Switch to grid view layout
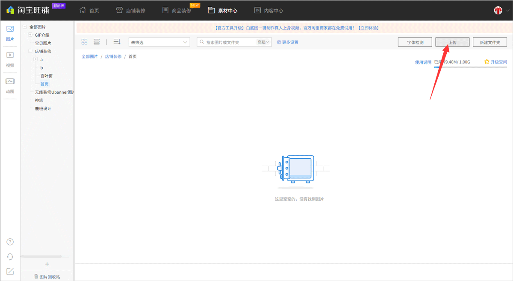 [x=84, y=42]
